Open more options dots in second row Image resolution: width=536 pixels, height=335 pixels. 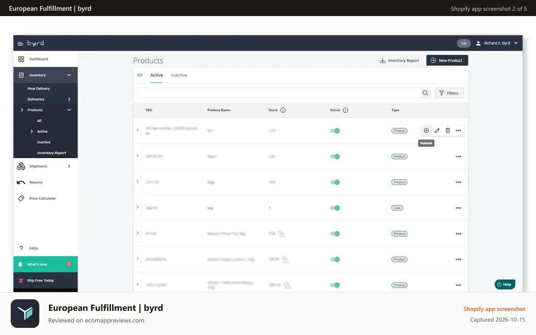[458, 157]
